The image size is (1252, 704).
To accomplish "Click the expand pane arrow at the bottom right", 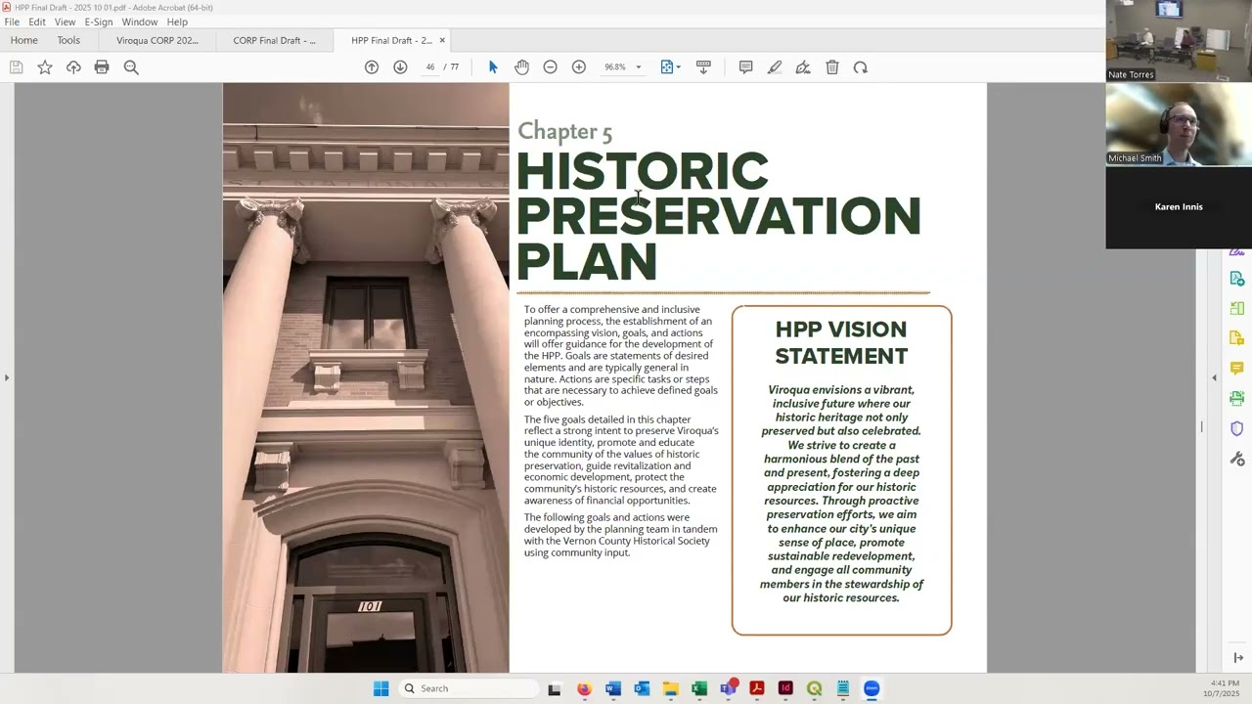I will point(1238,657).
